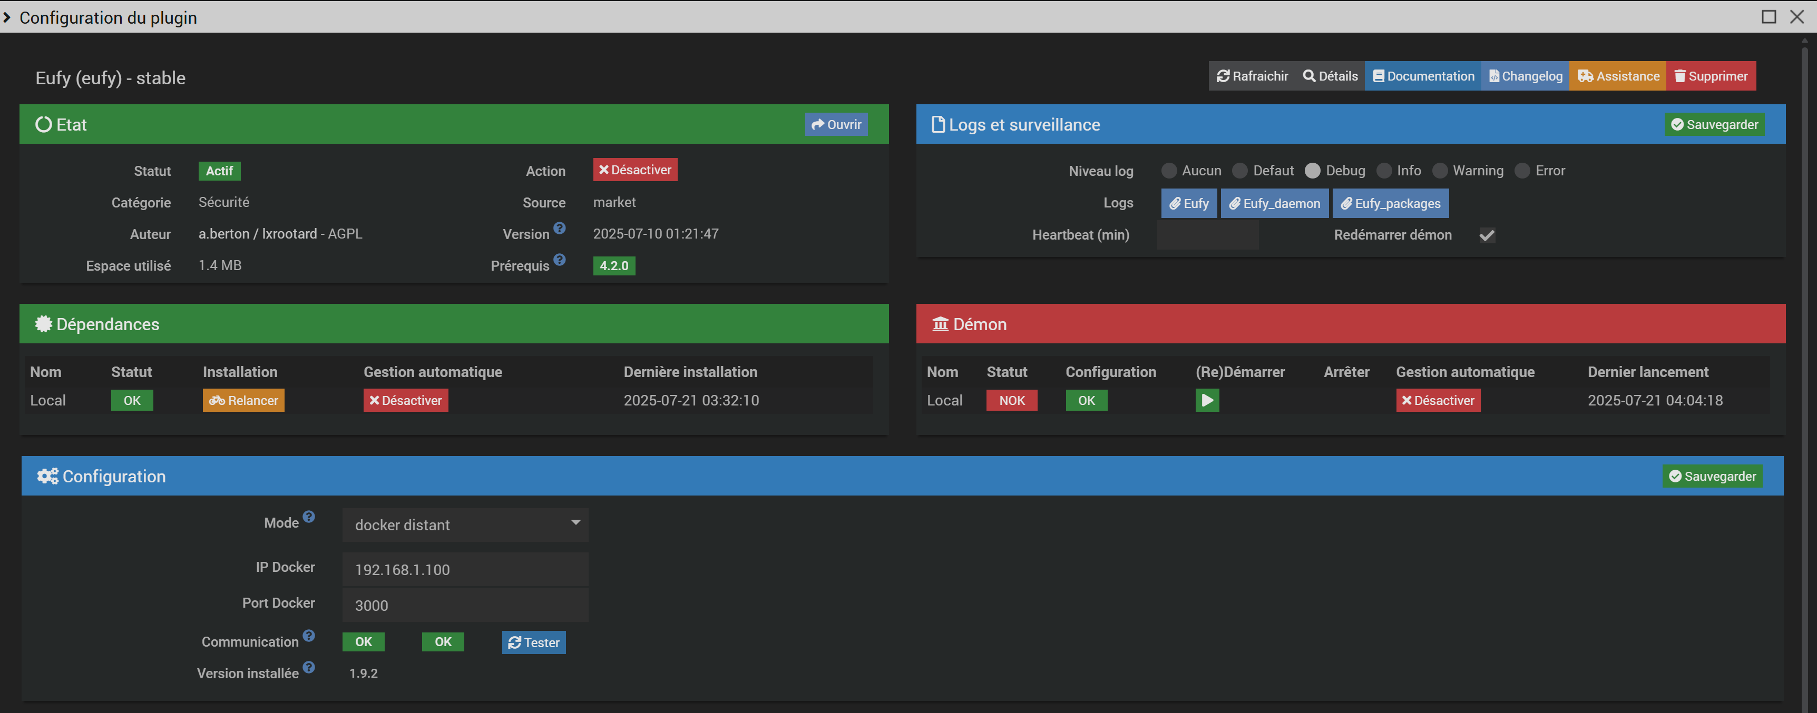
Task: Click the orange Assistance button
Action: click(1617, 76)
